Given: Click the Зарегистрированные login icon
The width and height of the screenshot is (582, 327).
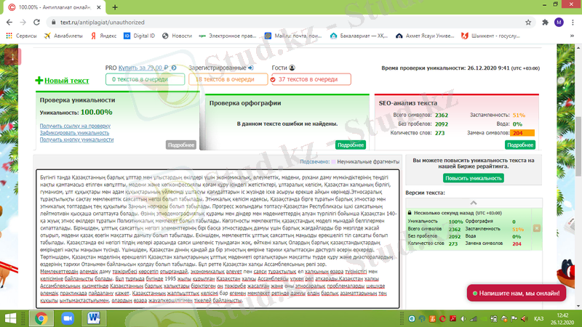Looking at the screenshot, I should 250,68.
